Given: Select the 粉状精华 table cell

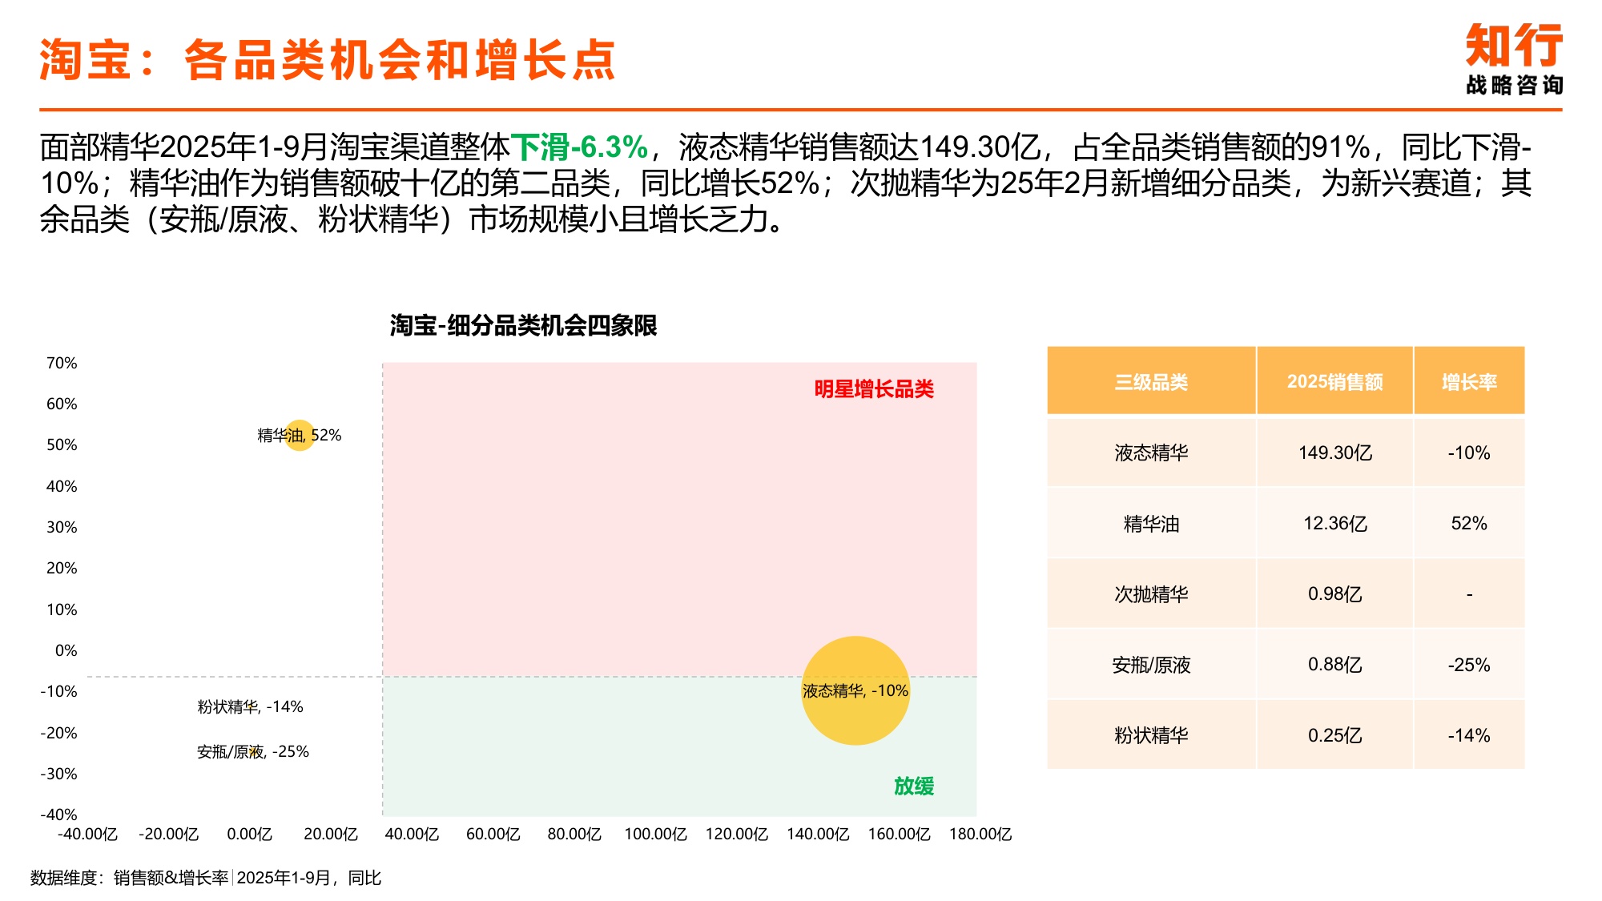Looking at the screenshot, I should click(1151, 734).
